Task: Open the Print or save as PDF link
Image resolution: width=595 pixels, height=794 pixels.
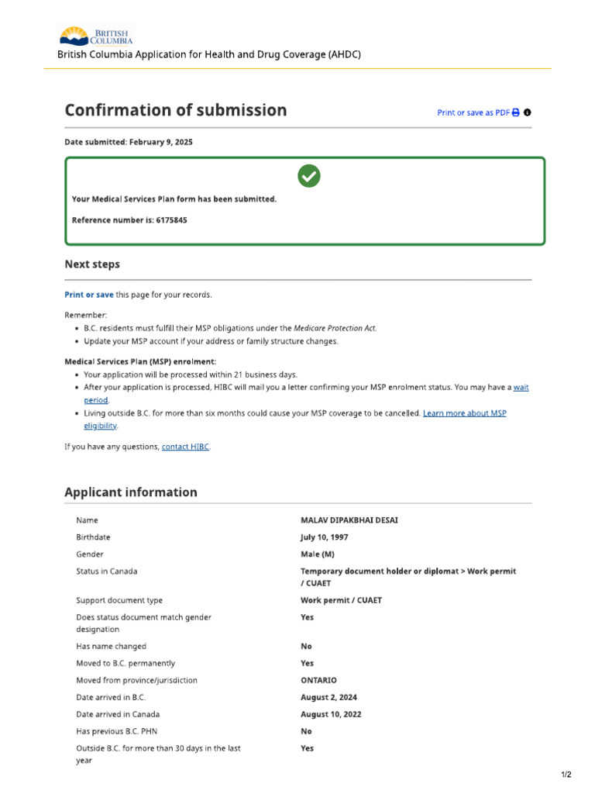Action: pyautogui.click(x=473, y=112)
